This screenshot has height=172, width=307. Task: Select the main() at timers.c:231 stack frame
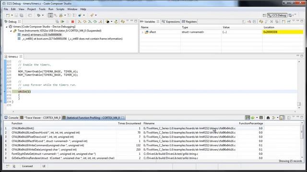tap(42, 35)
